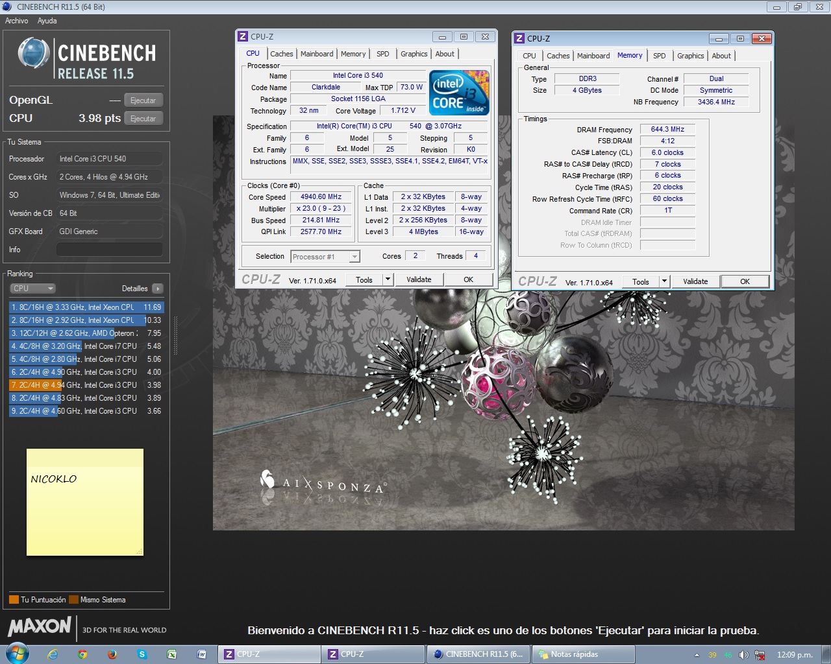Click the CPU-Z icon in right window title
Image resolution: width=831 pixels, height=664 pixels.
519,38
